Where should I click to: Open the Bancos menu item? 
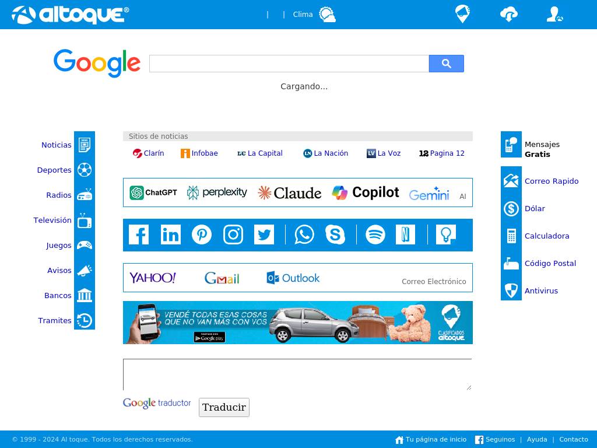[58, 295]
